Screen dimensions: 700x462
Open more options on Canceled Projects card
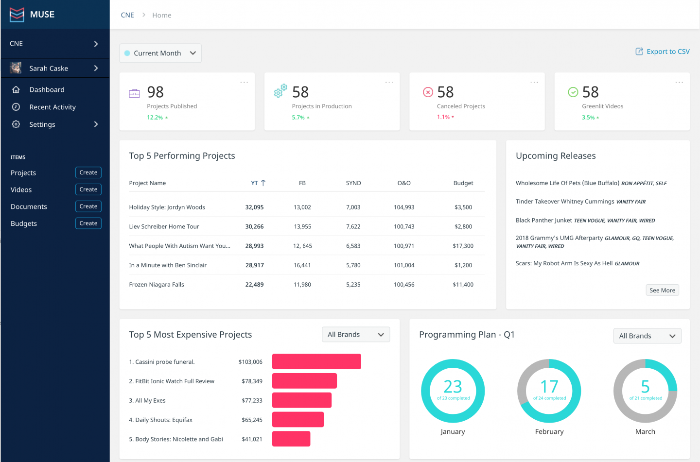pos(534,82)
